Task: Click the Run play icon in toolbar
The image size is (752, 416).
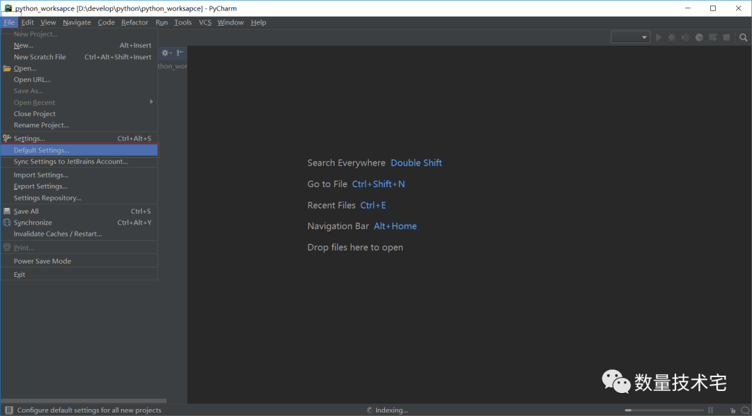Action: (659, 38)
